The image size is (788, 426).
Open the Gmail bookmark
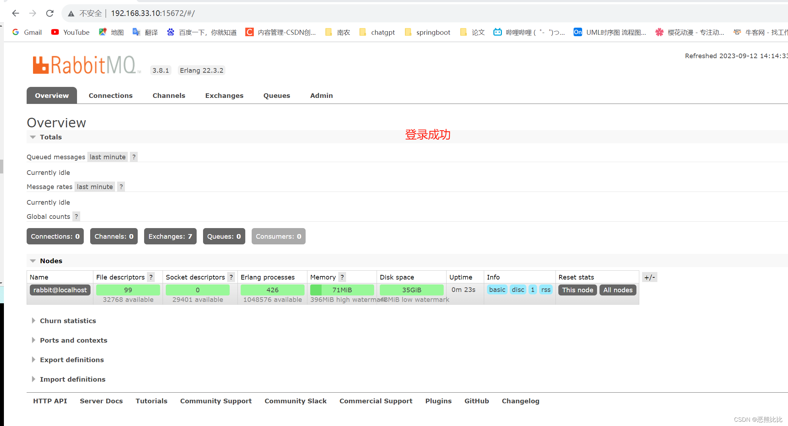click(27, 32)
